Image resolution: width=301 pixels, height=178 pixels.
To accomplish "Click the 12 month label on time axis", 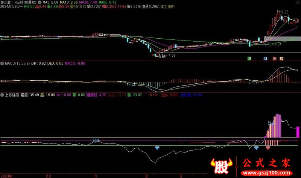I will click(x=48, y=175).
